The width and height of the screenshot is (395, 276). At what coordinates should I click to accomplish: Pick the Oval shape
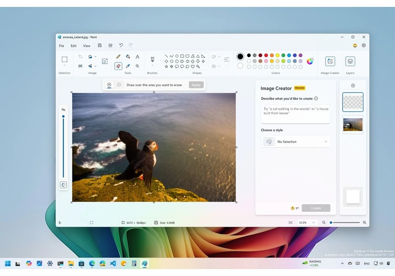[177, 56]
